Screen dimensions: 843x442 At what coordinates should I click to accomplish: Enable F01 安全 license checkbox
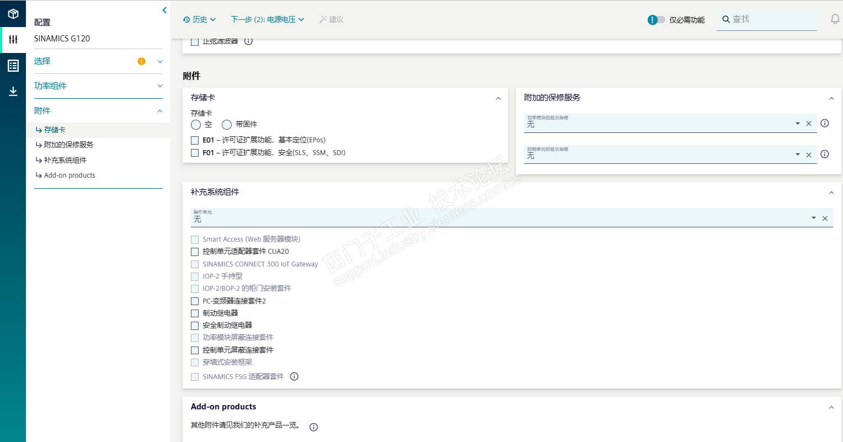[x=195, y=153]
